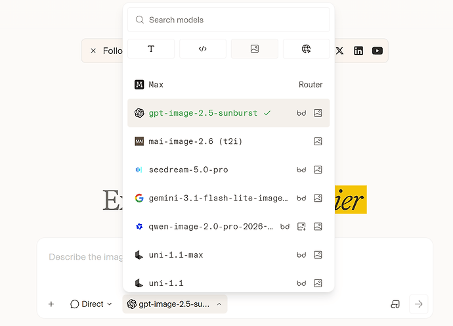Screen dimensions: 453x326
Task: Pick the gemini-3.1-flash-lite-image model
Action: coord(228,198)
